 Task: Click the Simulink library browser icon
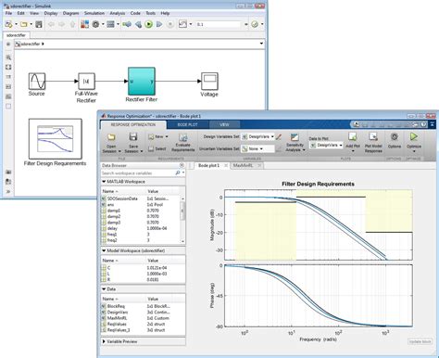(x=84, y=24)
